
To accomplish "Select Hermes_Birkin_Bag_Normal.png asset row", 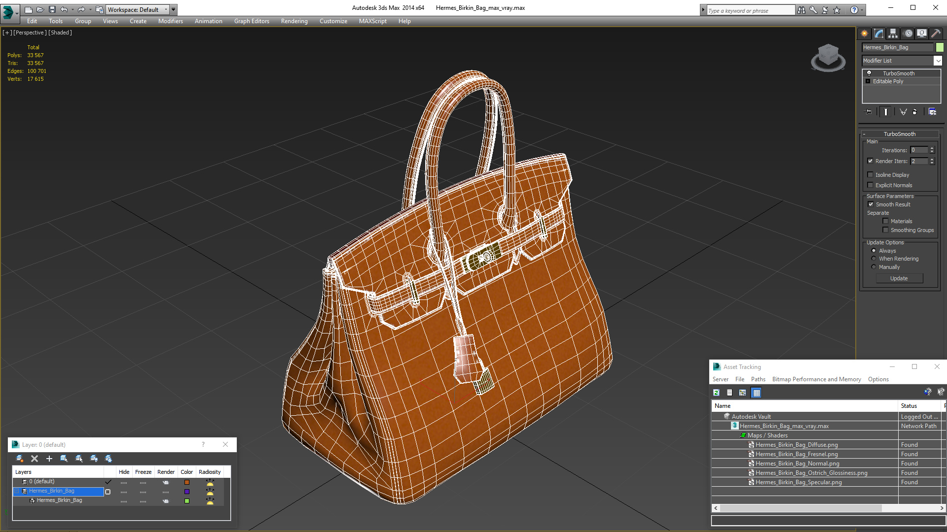I will tap(797, 464).
